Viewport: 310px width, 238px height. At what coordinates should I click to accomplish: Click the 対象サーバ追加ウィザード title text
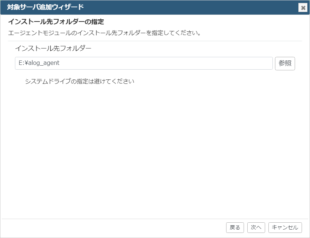(x=45, y=7)
